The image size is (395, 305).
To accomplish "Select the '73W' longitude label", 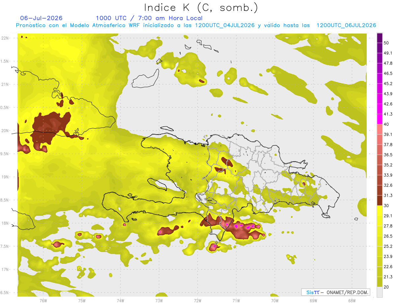I will point(159,300).
